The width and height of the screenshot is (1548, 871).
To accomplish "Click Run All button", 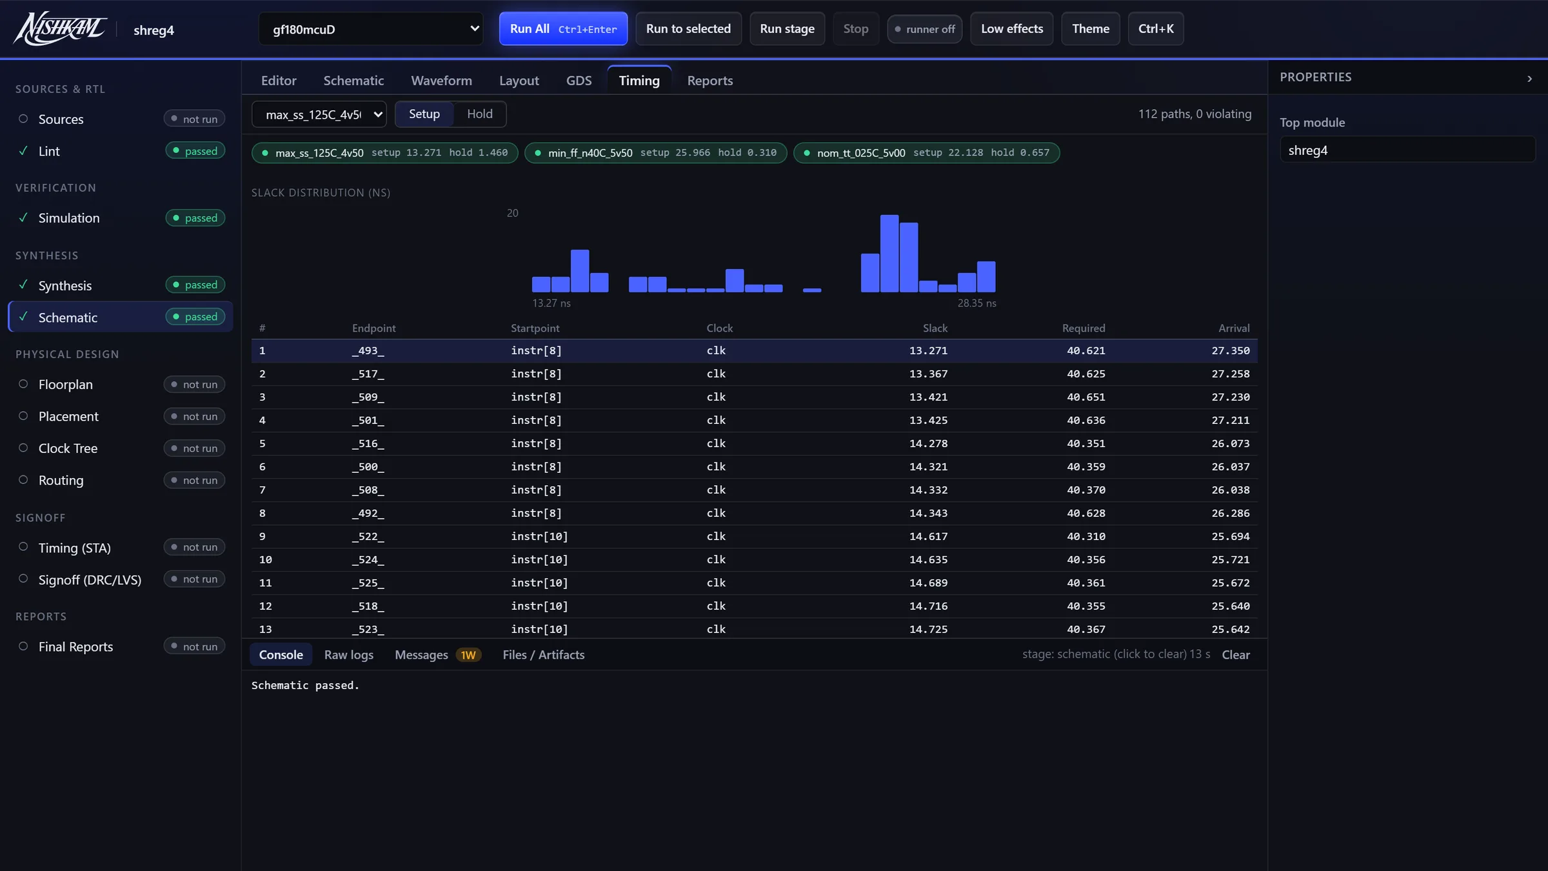I will [563, 29].
